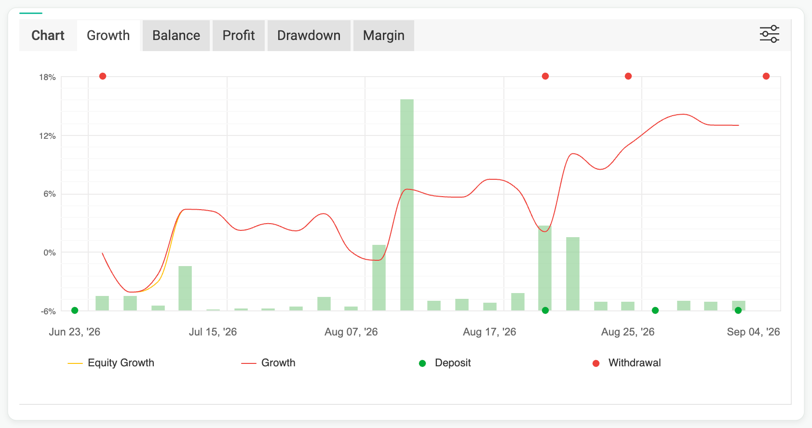This screenshot has width=812, height=428.
Task: Click the 'Aug 07, '26' axis label
Action: point(351,332)
